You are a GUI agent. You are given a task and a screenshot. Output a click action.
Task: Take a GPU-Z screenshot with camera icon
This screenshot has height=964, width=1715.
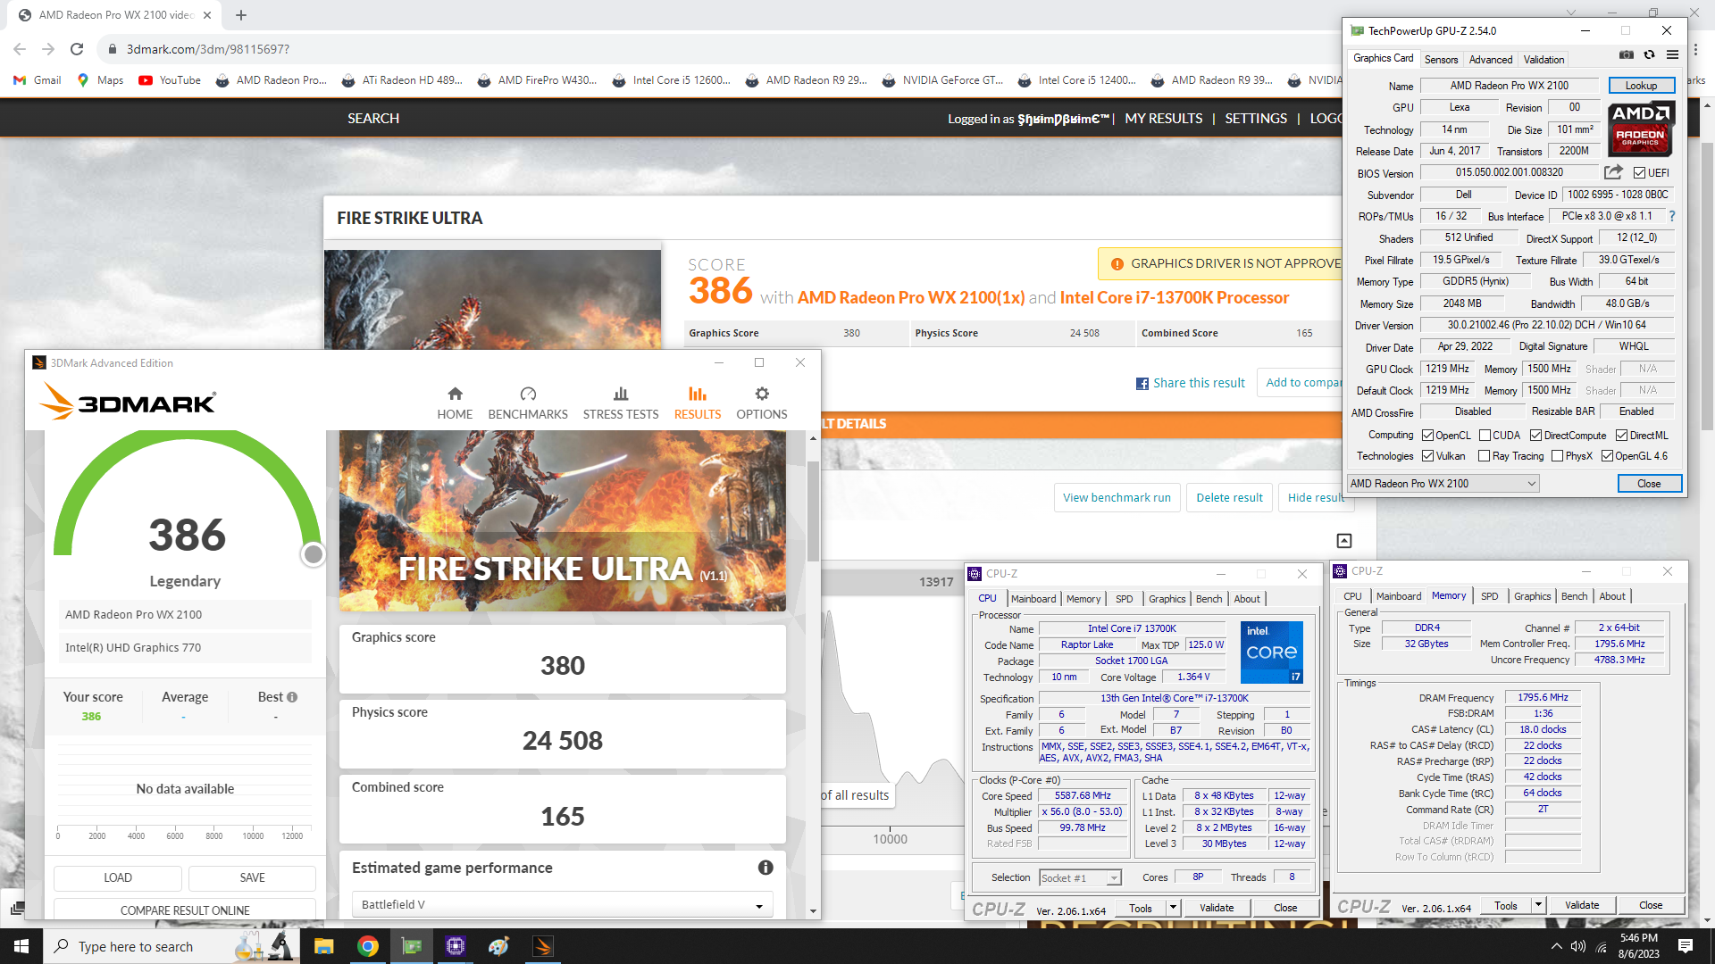click(1627, 54)
